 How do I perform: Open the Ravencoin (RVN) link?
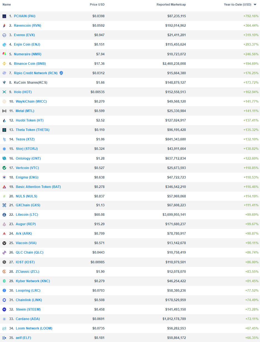point(27,26)
